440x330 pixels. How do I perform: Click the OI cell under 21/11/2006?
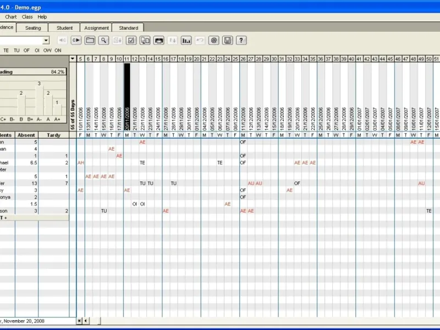pyautogui.click(x=135, y=204)
